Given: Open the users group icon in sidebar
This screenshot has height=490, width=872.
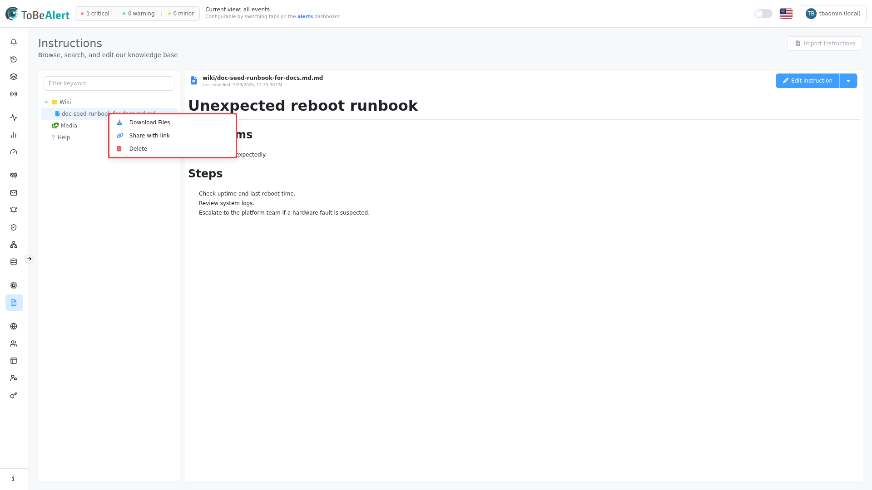Looking at the screenshot, I should pos(14,343).
